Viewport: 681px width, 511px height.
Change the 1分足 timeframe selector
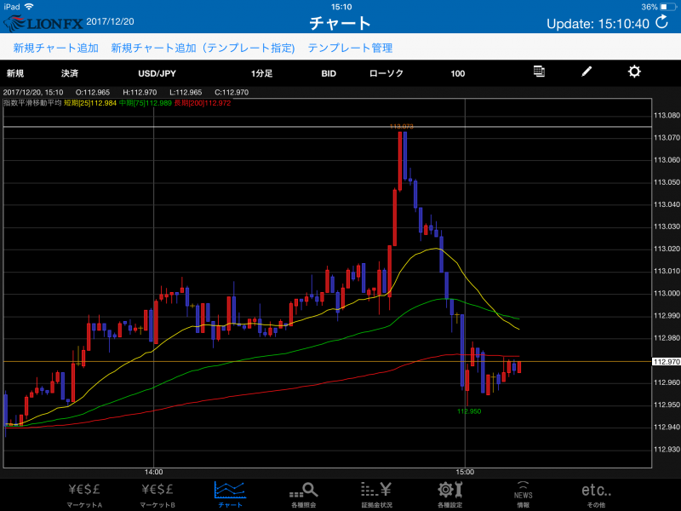pos(262,73)
